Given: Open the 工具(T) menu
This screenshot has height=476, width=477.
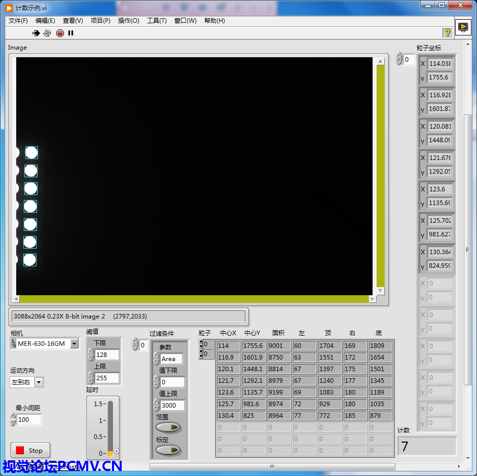Looking at the screenshot, I should coord(157,21).
